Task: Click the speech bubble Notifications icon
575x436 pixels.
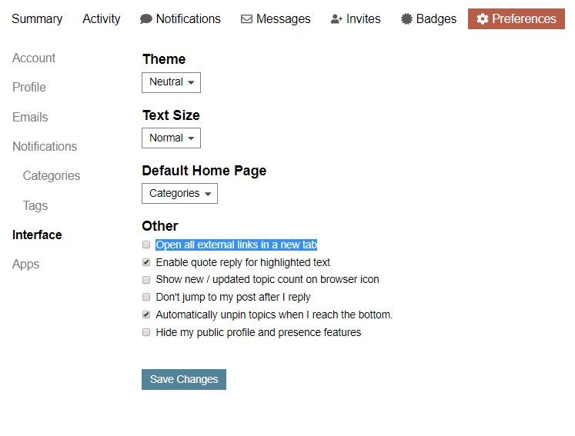Action: (x=146, y=19)
